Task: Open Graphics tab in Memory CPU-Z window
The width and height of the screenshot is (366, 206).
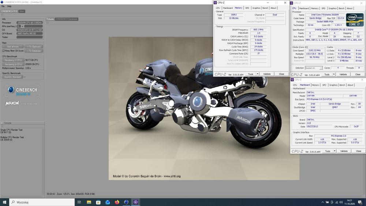Action: pos(256,8)
